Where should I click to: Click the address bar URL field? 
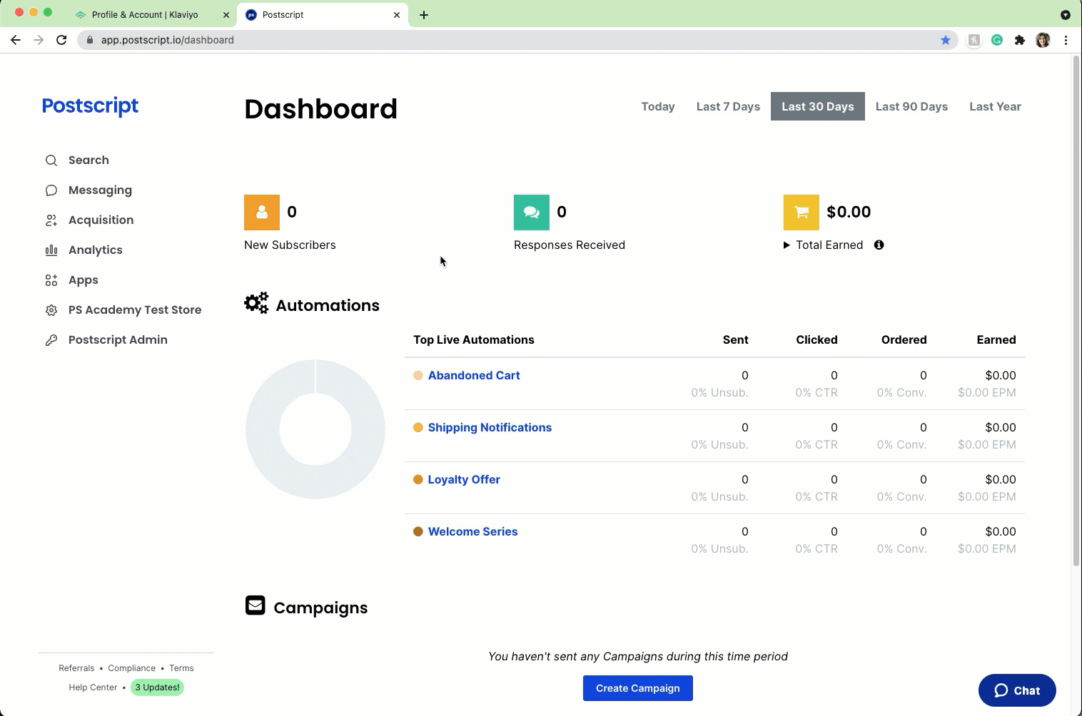pos(517,40)
